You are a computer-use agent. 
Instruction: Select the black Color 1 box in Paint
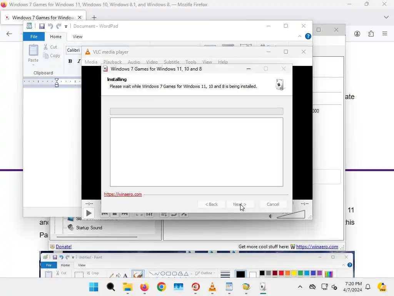pyautogui.click(x=240, y=274)
